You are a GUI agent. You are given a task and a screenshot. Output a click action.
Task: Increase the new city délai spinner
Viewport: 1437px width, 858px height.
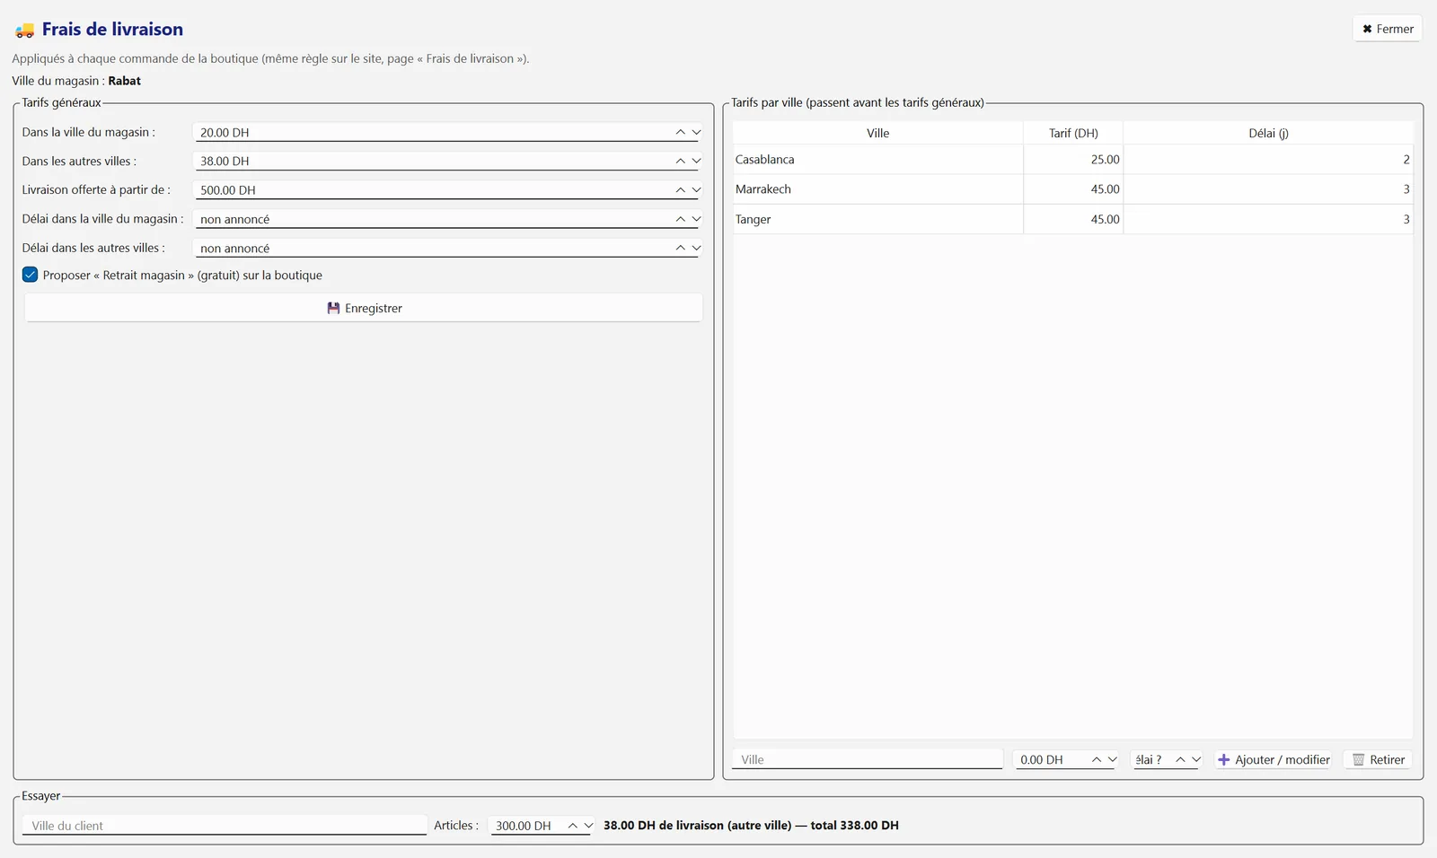[x=1180, y=759]
